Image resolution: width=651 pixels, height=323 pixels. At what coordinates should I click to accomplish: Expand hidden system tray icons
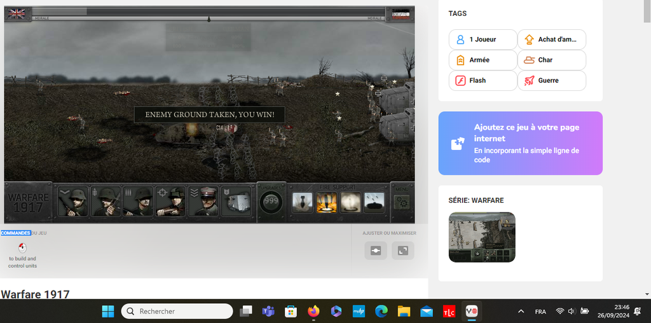click(521, 311)
